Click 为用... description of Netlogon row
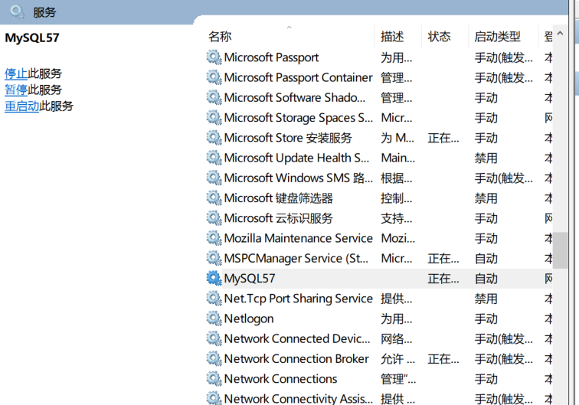579x405 pixels. click(396, 318)
